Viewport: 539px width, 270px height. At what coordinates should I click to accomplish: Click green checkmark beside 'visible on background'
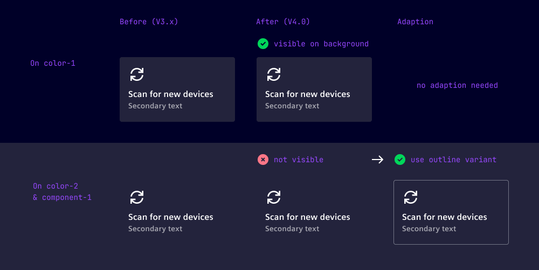tap(263, 44)
